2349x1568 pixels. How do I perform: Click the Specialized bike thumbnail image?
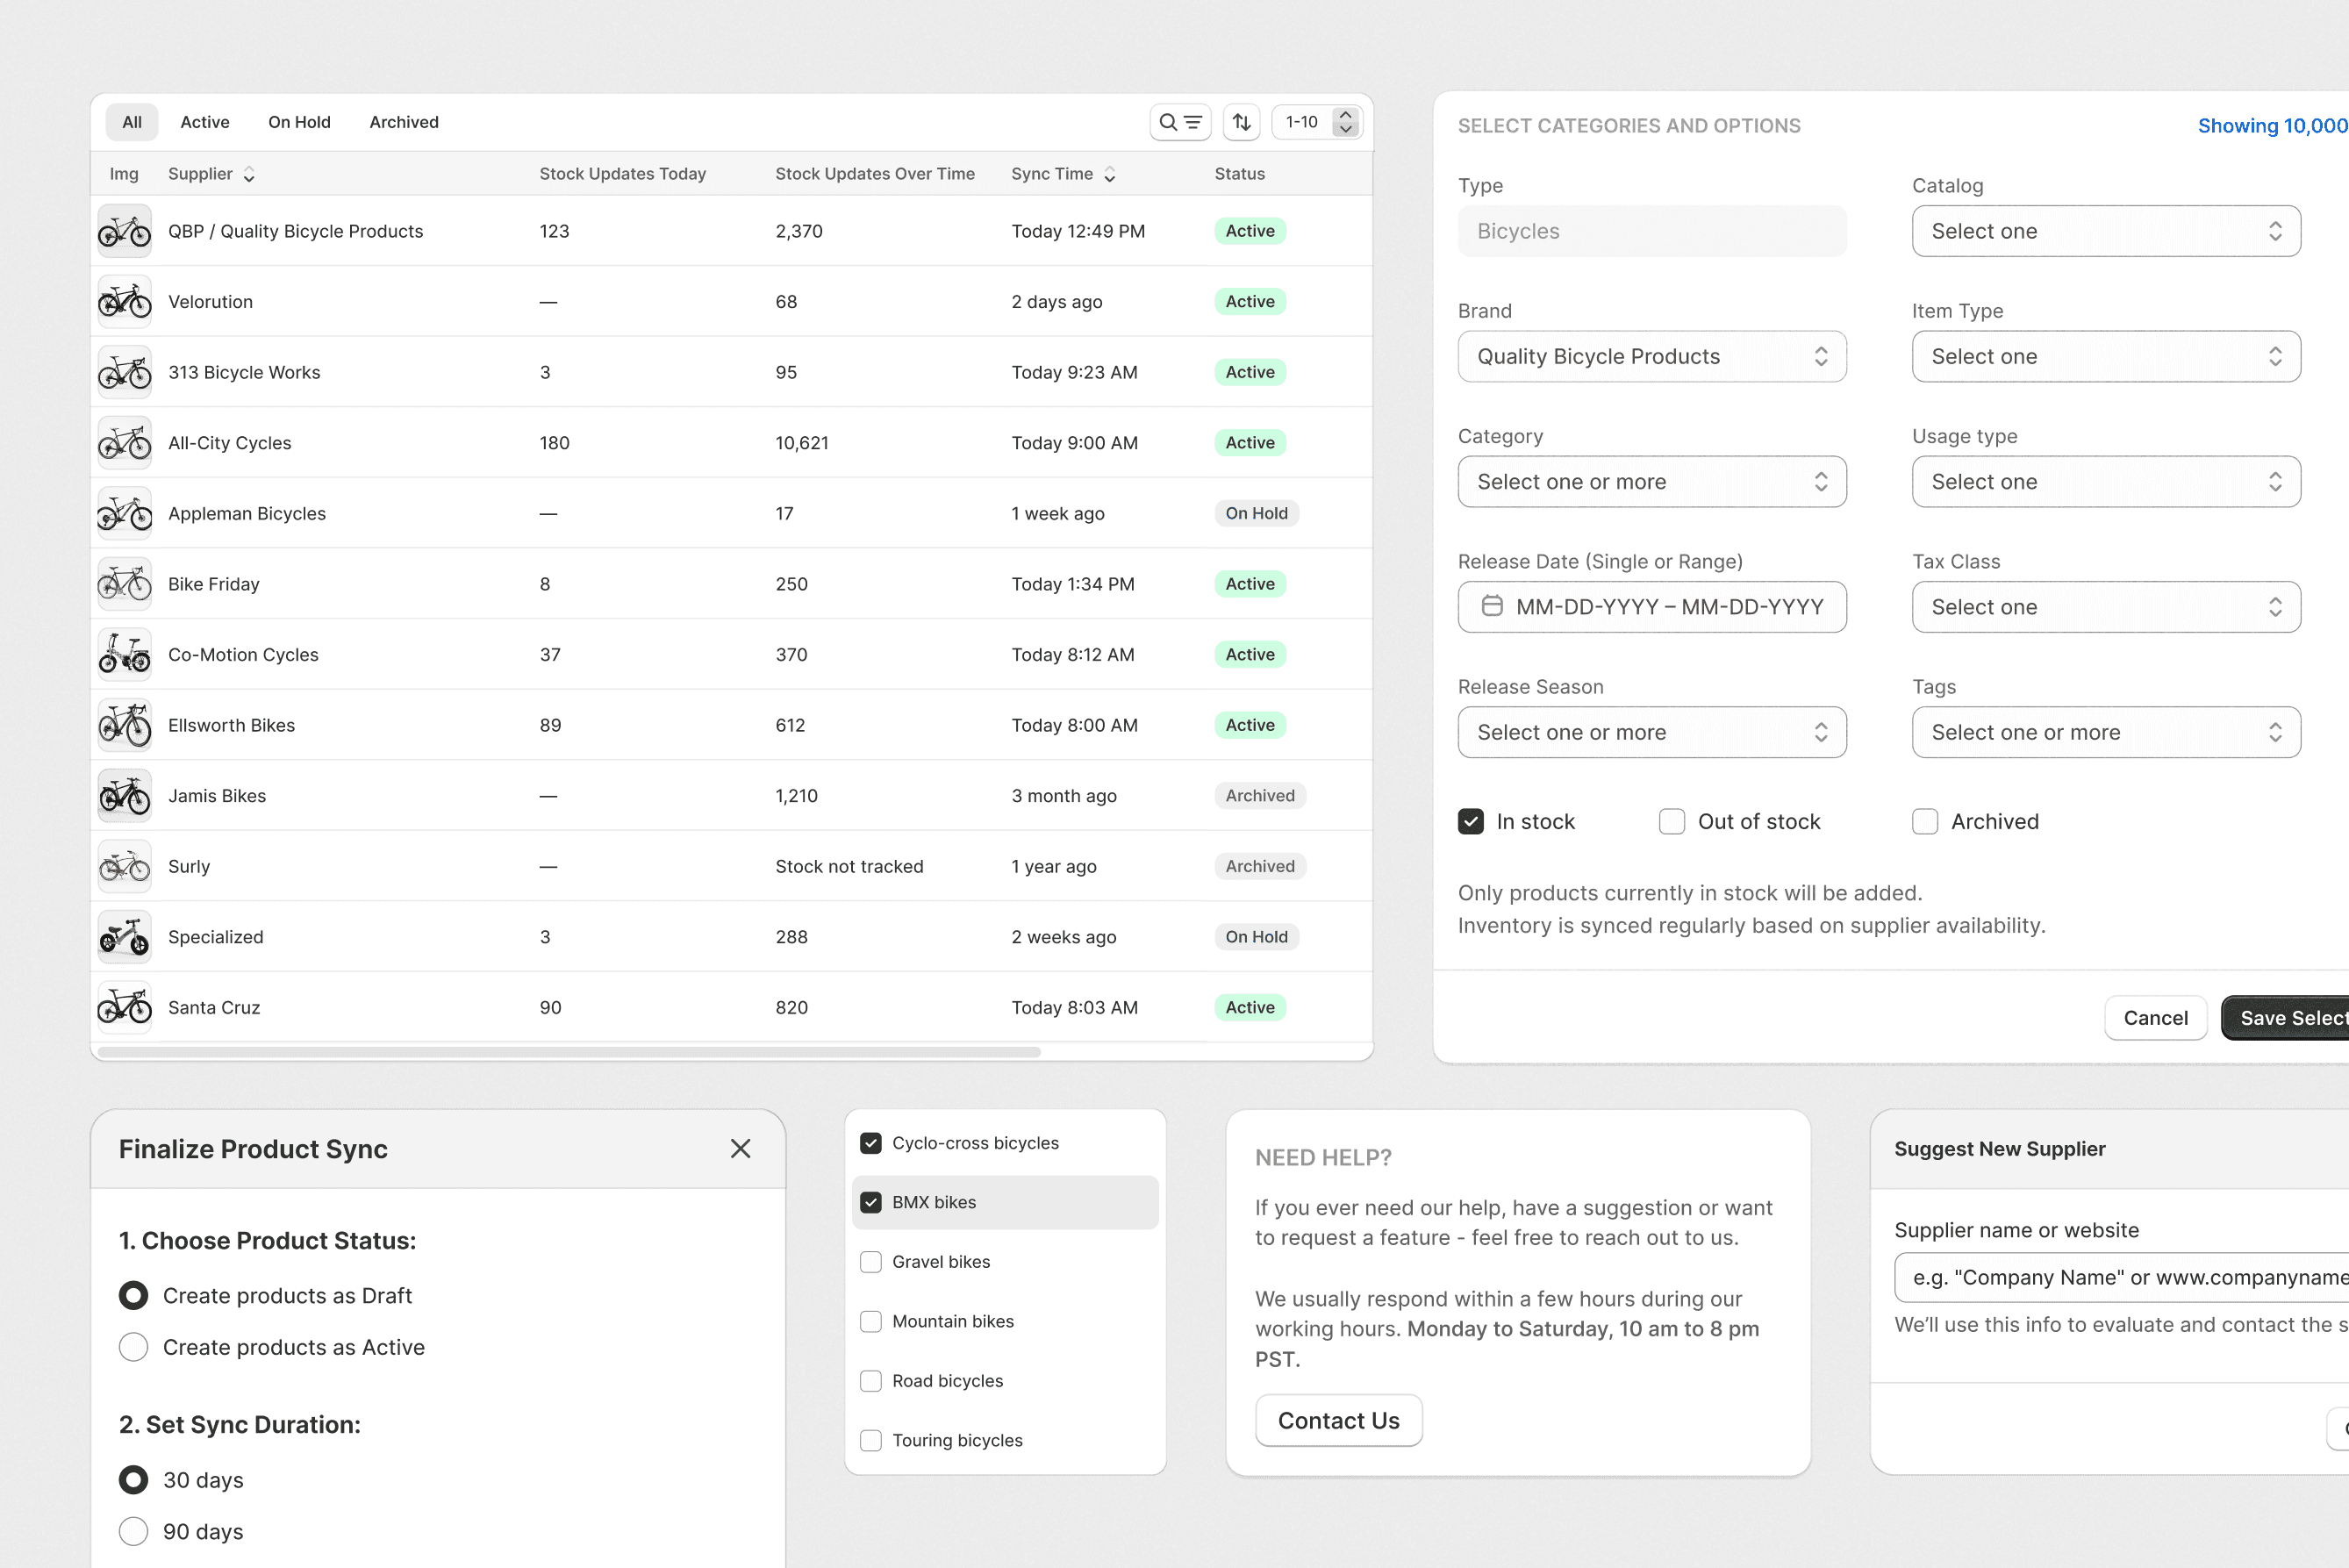pyautogui.click(x=125, y=937)
